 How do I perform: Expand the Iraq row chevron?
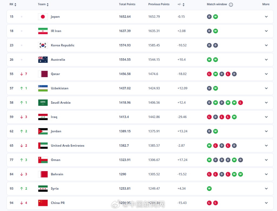pos(266,117)
